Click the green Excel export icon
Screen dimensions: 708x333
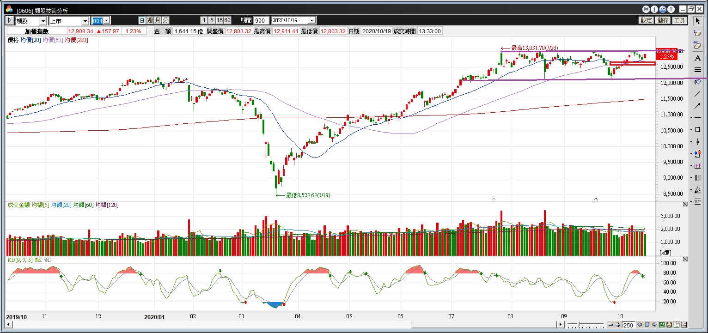pyautogui.click(x=662, y=325)
